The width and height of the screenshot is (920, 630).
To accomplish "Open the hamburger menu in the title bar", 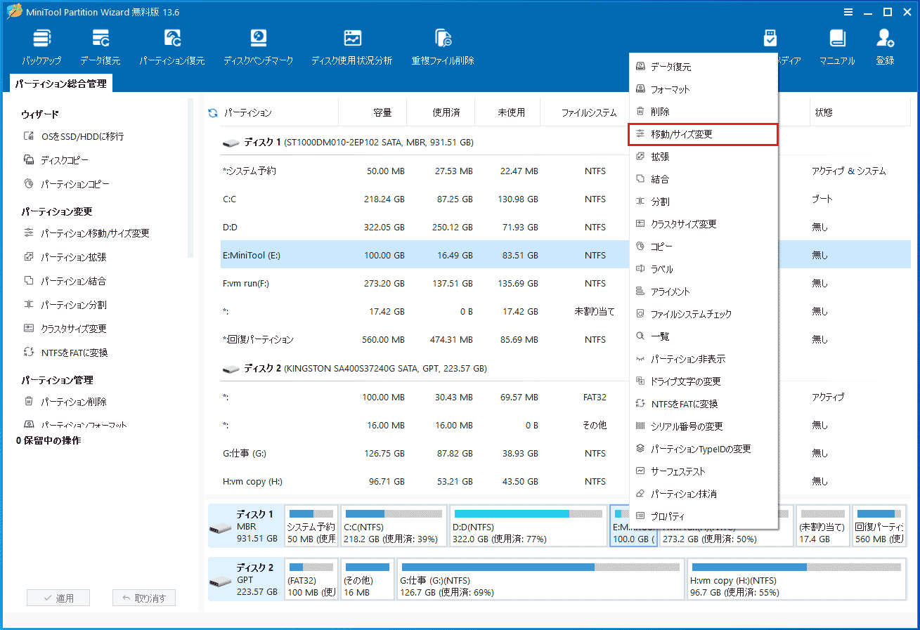I will coord(849,11).
